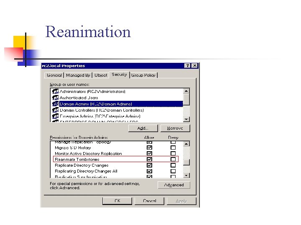This screenshot has width=301, height=225.
Task: Click Reanimate Tombstones permission label
Action: pyautogui.click(x=77, y=159)
